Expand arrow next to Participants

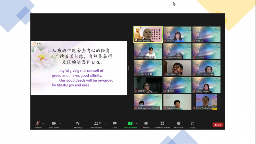pyautogui.click(x=106, y=123)
